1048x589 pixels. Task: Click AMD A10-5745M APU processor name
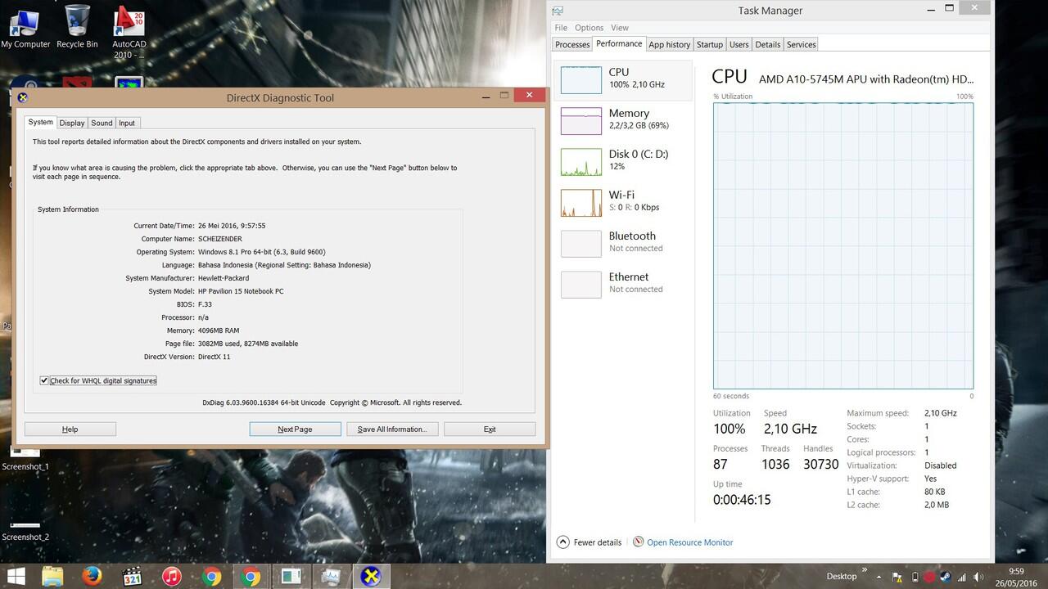pos(866,79)
